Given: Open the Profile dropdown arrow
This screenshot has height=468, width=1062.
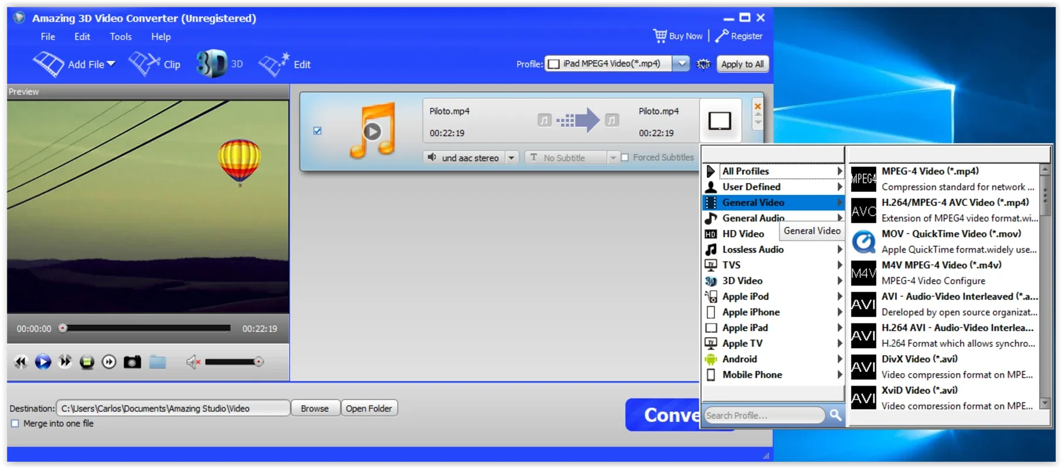Looking at the screenshot, I should coord(681,64).
